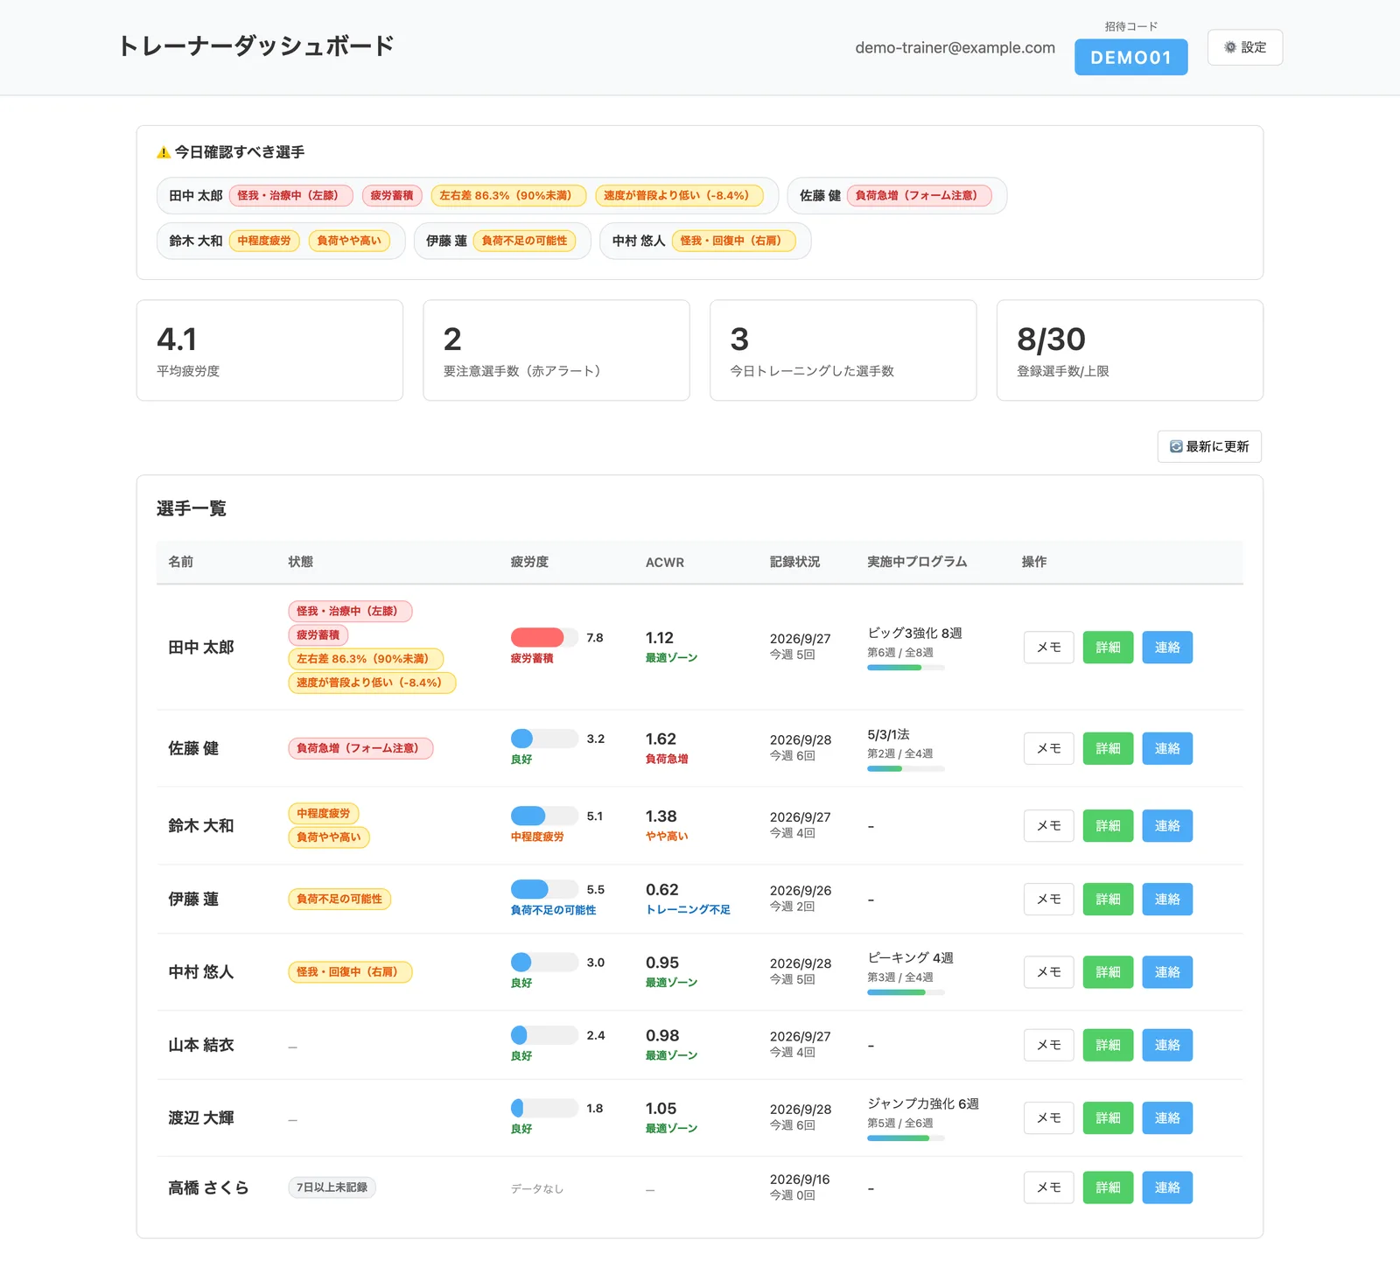1400x1268 pixels.
Task: Click 田中 太郎's red fatigue bar
Action: [544, 637]
